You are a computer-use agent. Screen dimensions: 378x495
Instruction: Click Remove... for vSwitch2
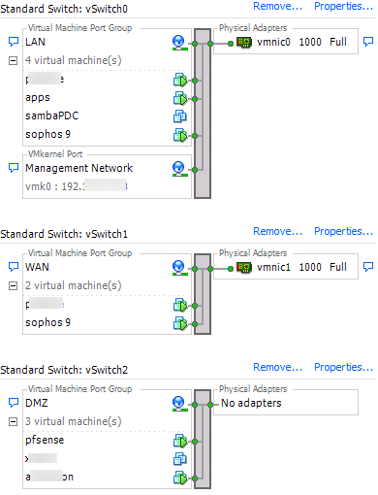pyautogui.click(x=277, y=367)
